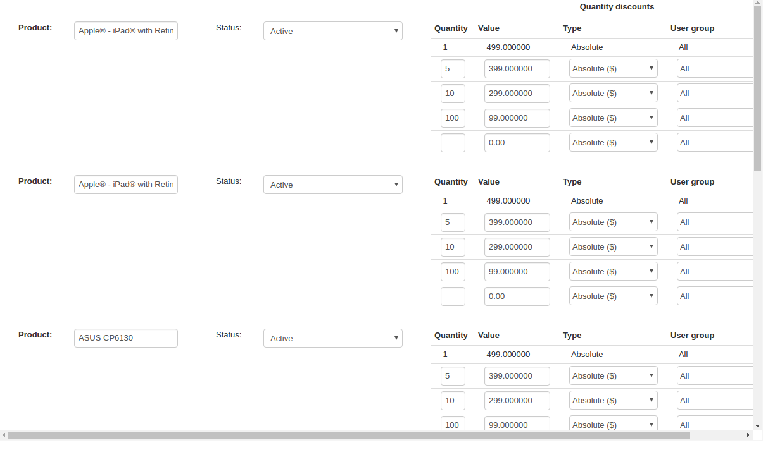Click the vertical scrollbar down arrow
This screenshot has height=450, width=768.
click(x=757, y=427)
